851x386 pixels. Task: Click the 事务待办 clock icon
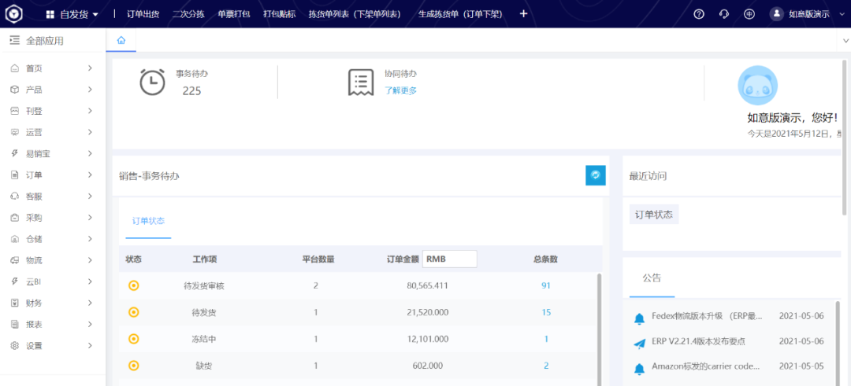tap(152, 83)
